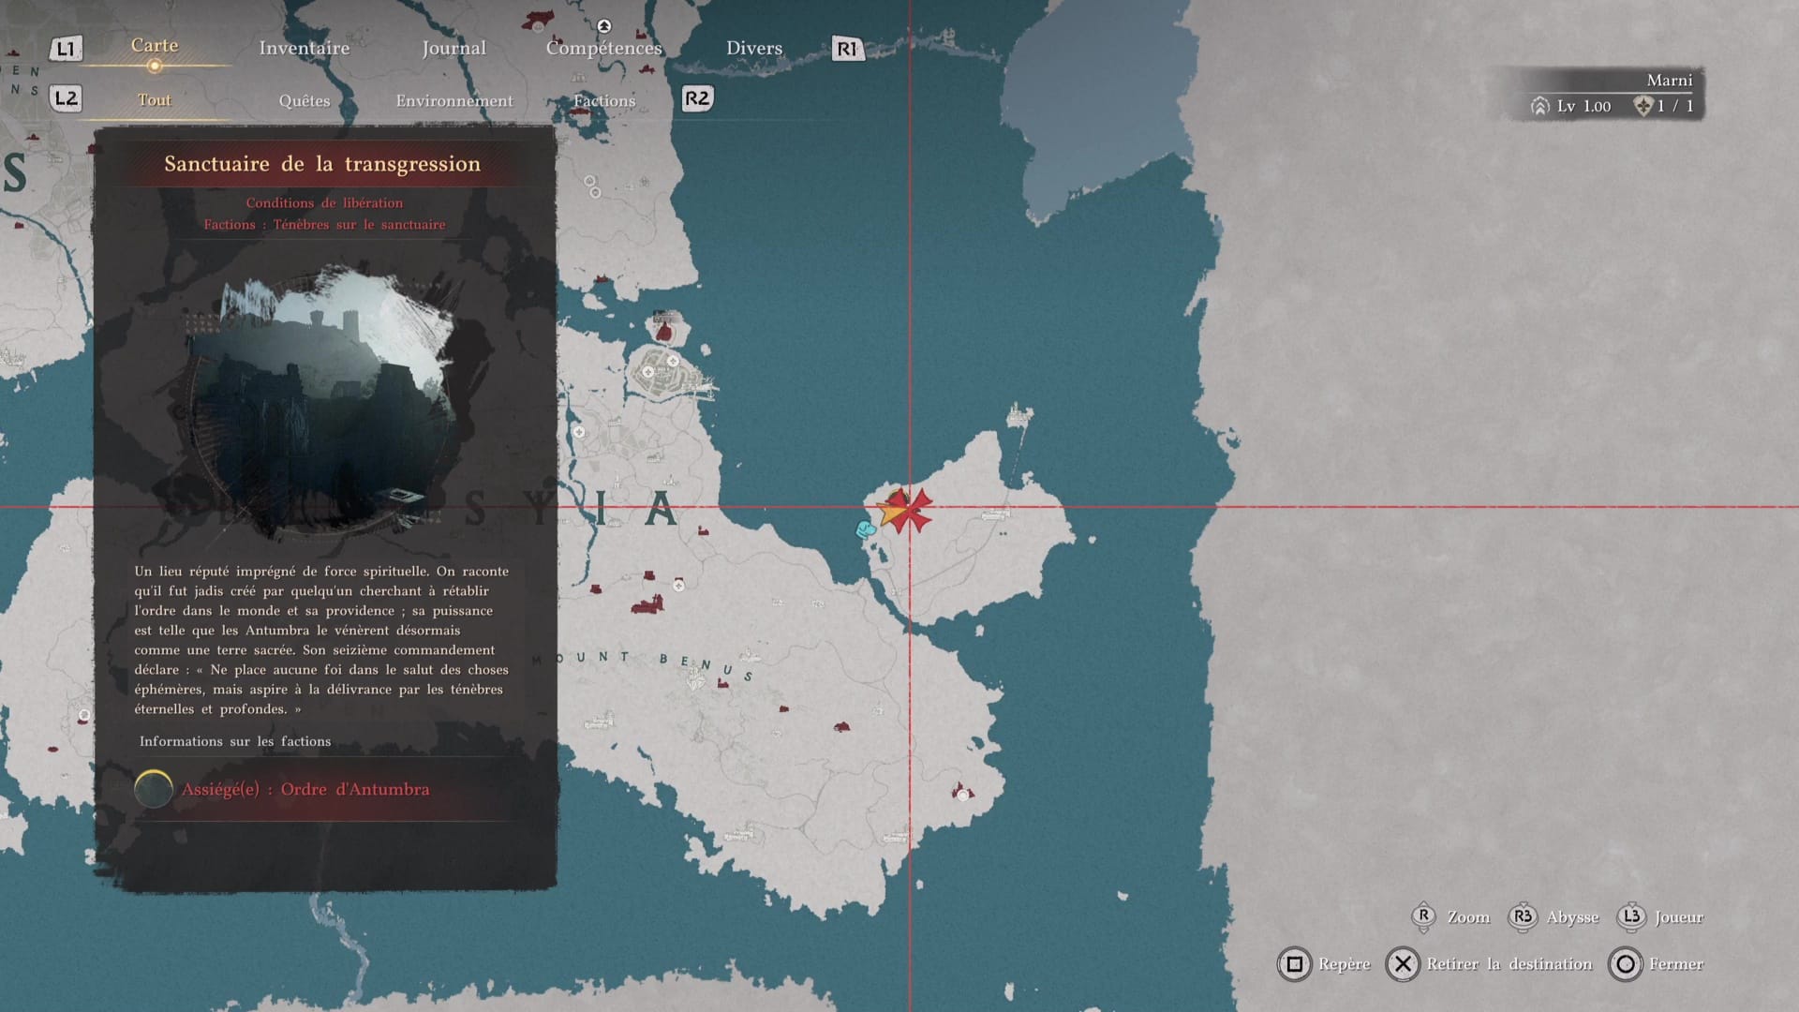
Task: Click the blue dog head marker on map
Action: point(866,530)
